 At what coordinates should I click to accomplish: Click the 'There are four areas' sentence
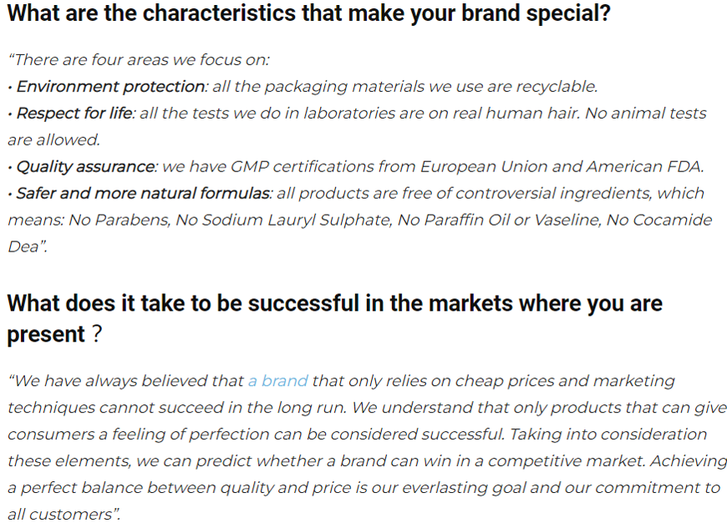tap(139, 60)
